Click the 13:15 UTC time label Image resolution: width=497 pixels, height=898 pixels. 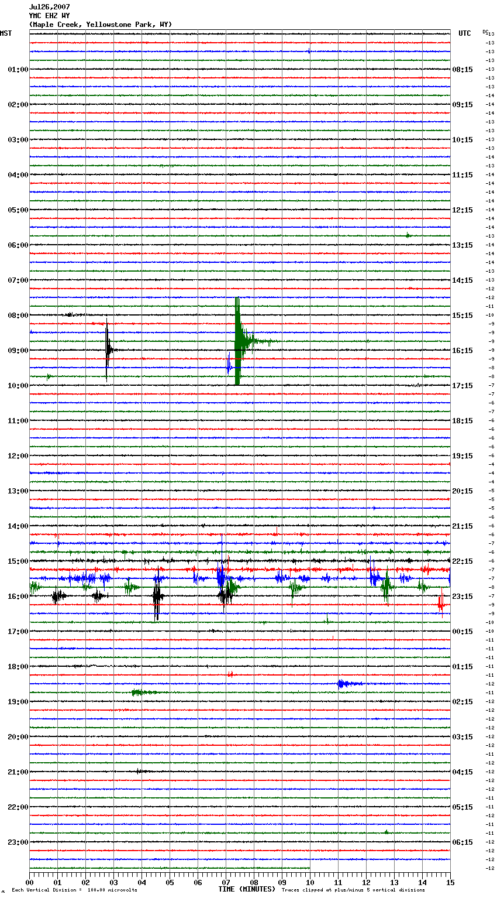point(463,245)
